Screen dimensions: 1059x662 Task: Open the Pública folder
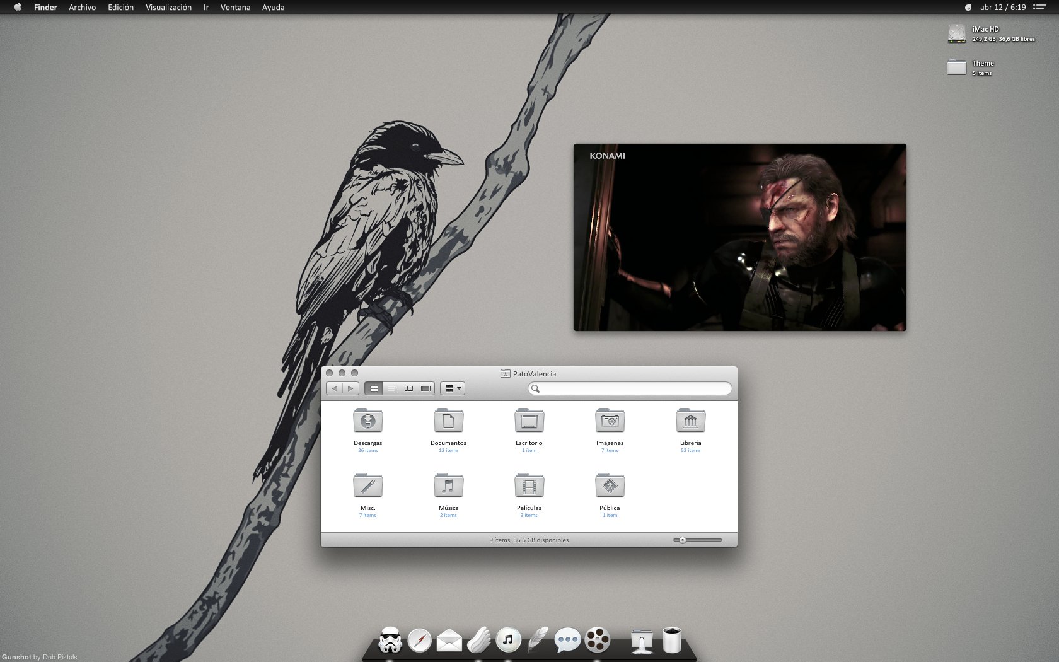point(610,485)
